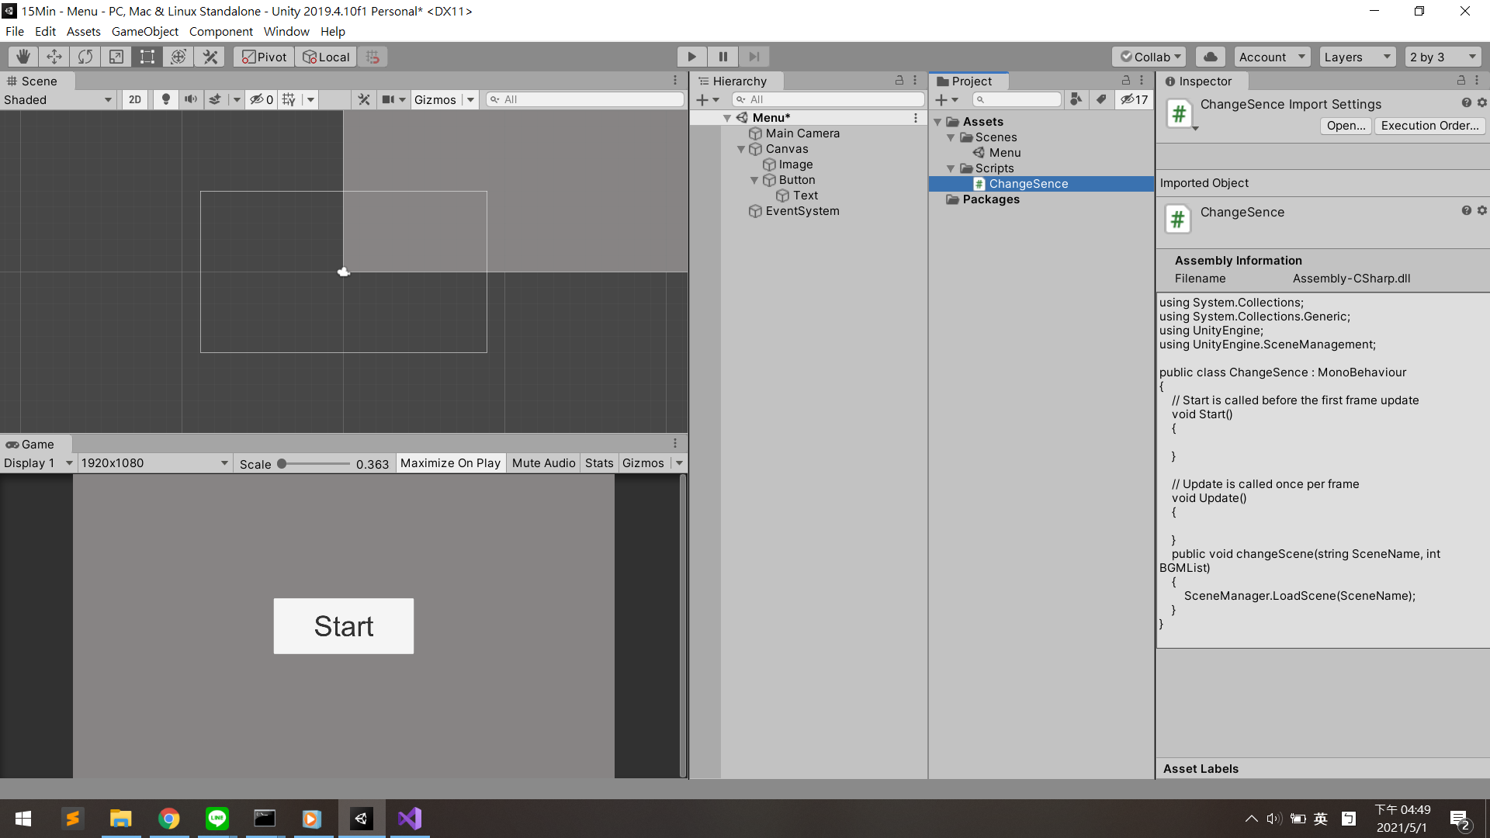The width and height of the screenshot is (1490, 838).
Task: Switch to the Game tab
Action: click(36, 444)
